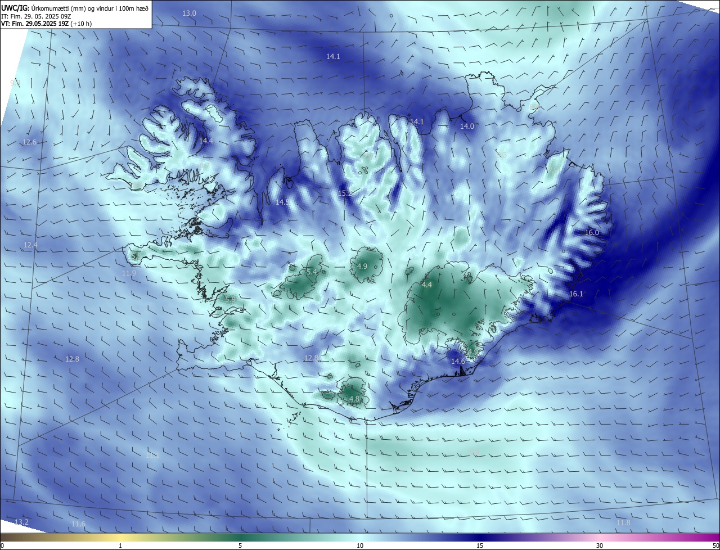The width and height of the screenshot is (720, 550).
Task: Select the 4.8 value label
Action: 354,399
